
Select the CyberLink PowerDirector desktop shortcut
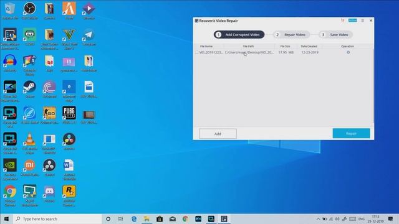coord(10,91)
